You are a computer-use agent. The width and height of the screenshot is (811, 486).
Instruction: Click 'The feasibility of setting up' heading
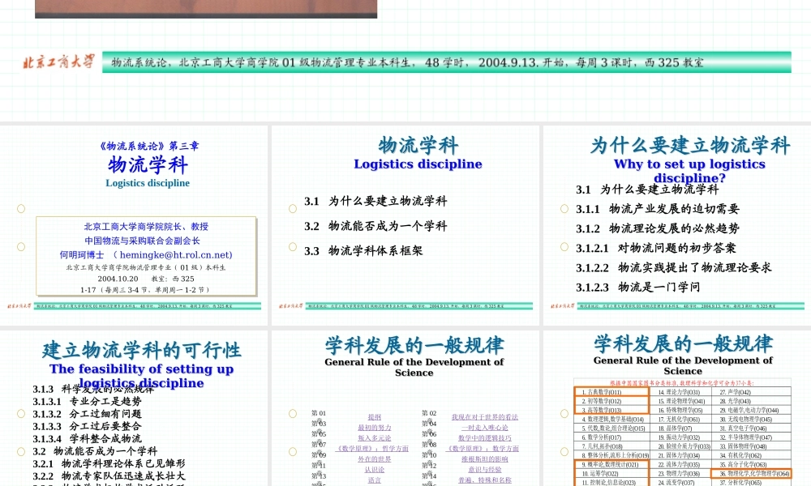click(x=141, y=369)
